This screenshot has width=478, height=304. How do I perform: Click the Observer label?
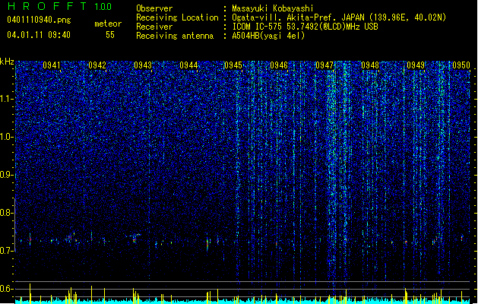[154, 8]
